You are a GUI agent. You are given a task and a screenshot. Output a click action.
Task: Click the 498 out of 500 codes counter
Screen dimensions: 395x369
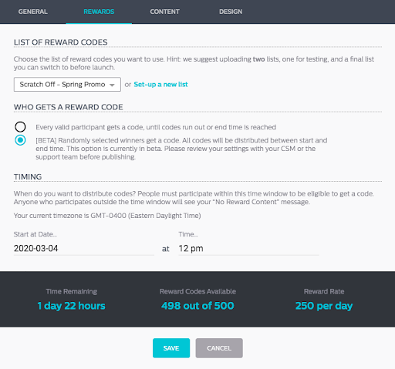pos(197,306)
